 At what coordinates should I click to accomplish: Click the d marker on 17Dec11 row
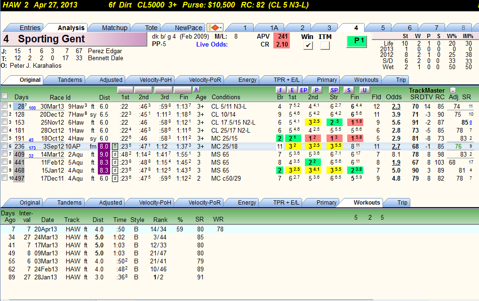(x=115, y=178)
